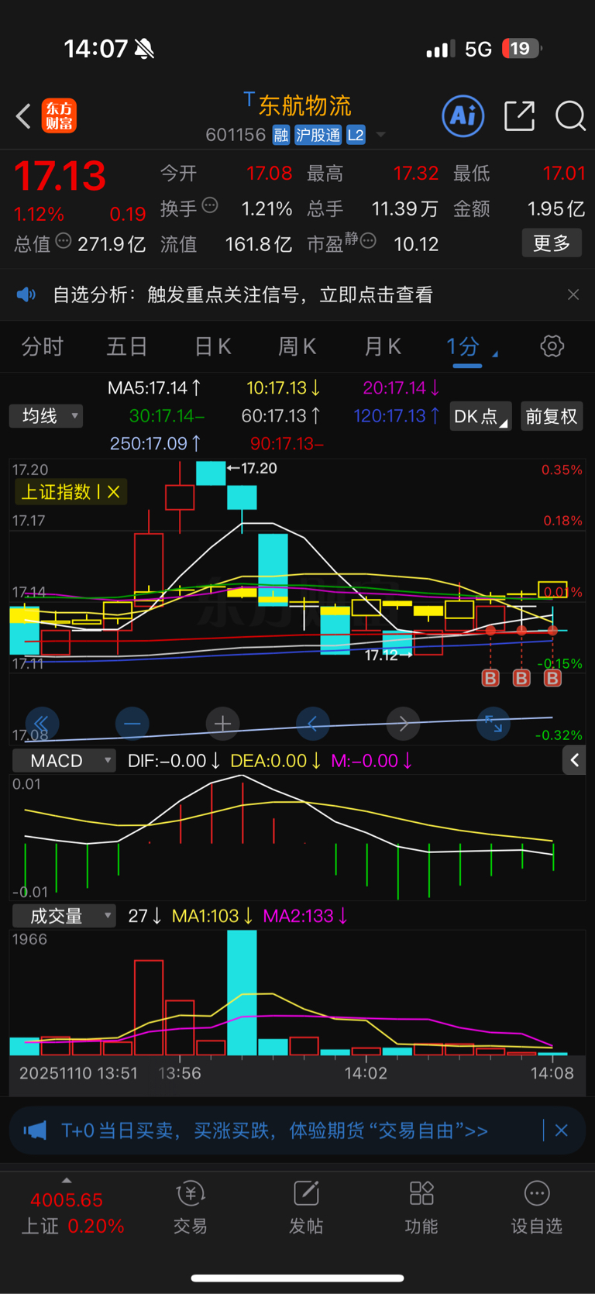The width and height of the screenshot is (595, 1294).
Task: Tap the battery indicator showing 19
Action: pos(521,49)
